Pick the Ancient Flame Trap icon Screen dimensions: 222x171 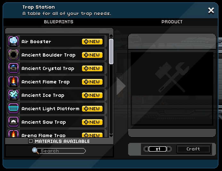(13, 82)
